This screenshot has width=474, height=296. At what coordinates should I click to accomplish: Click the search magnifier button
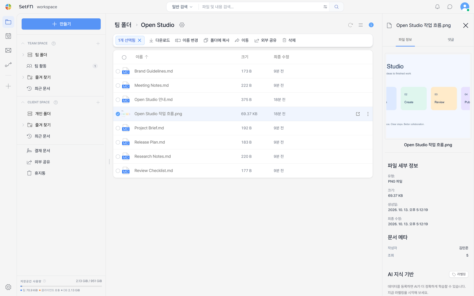[x=337, y=7]
